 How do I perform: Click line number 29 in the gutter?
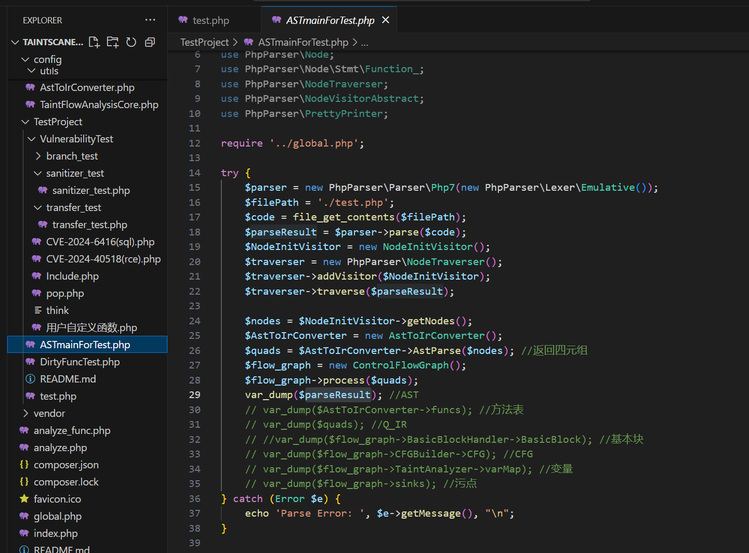tap(194, 395)
